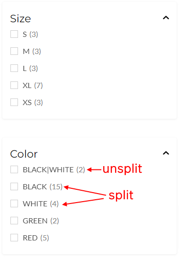This screenshot has height=257, width=179.
Task: Click the WHITE (4) filter label
Action: click(41, 204)
